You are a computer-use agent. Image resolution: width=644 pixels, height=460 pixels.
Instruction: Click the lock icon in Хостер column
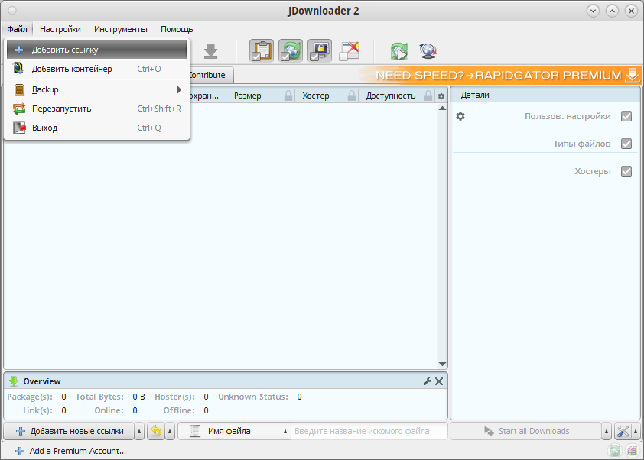[x=352, y=96]
